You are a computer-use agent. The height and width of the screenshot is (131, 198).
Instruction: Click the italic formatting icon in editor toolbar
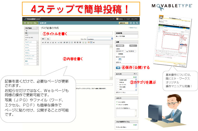click(51, 42)
